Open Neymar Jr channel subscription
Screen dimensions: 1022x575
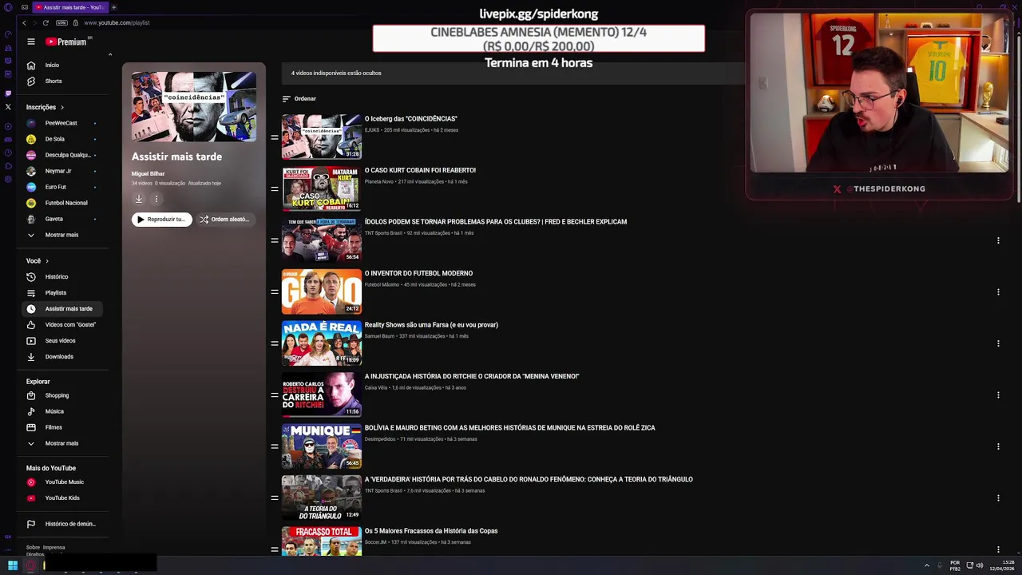pos(64,171)
